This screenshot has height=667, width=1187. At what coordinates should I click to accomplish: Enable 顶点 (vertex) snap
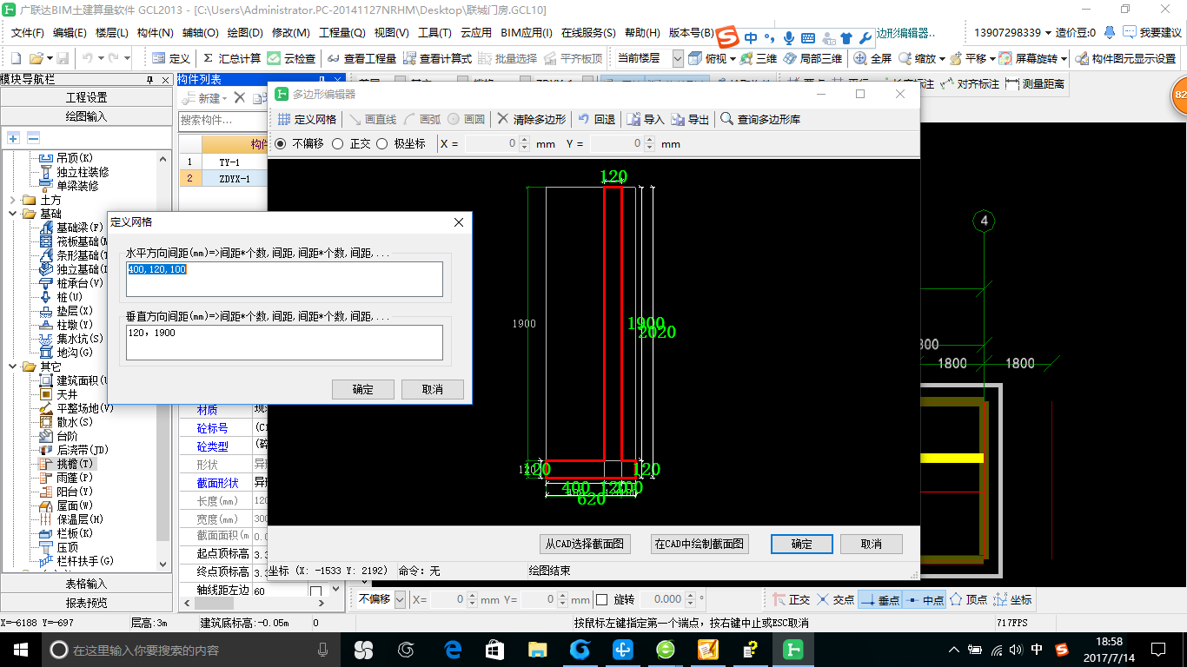click(x=968, y=599)
